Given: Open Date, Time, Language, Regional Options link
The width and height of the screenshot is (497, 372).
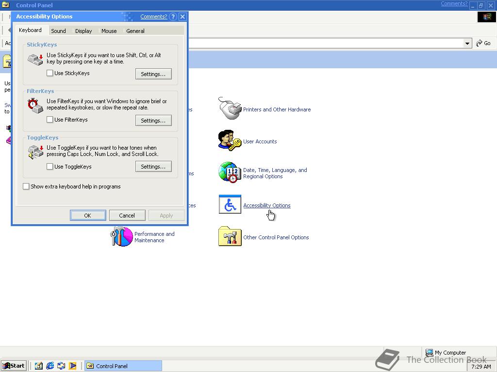Looking at the screenshot, I should pyautogui.click(x=275, y=173).
